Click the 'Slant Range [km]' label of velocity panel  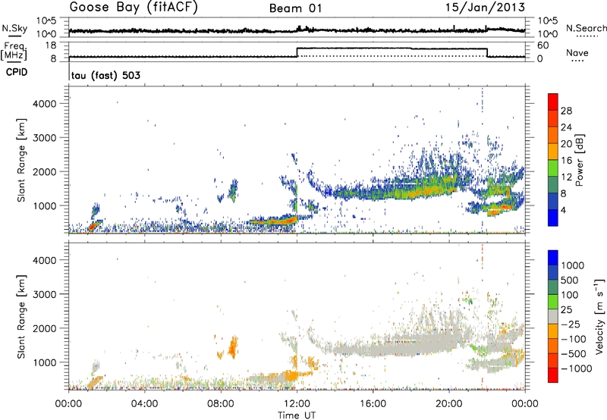(21, 317)
